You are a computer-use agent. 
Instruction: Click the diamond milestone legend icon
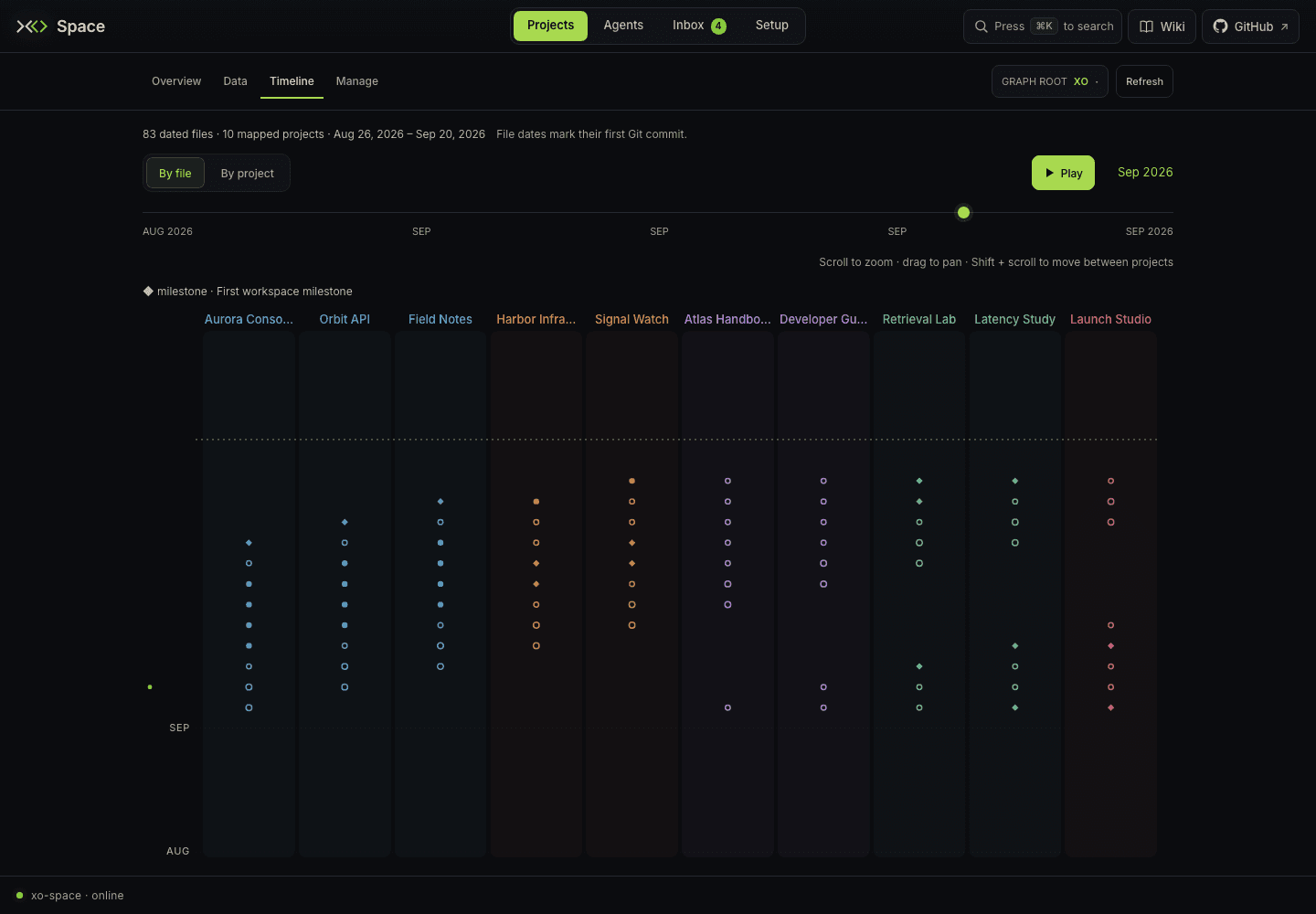pos(148,291)
